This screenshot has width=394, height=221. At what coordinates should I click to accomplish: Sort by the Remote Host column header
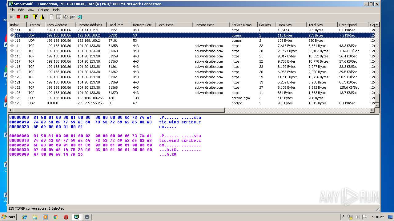pos(211,25)
